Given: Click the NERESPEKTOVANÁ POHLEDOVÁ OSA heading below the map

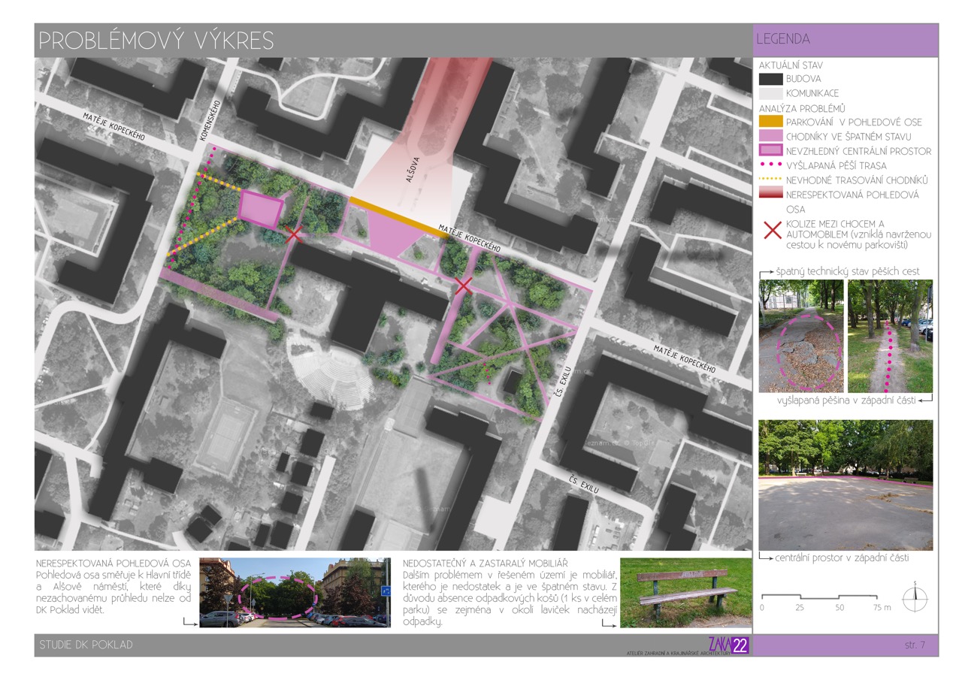Looking at the screenshot, I should click(113, 563).
